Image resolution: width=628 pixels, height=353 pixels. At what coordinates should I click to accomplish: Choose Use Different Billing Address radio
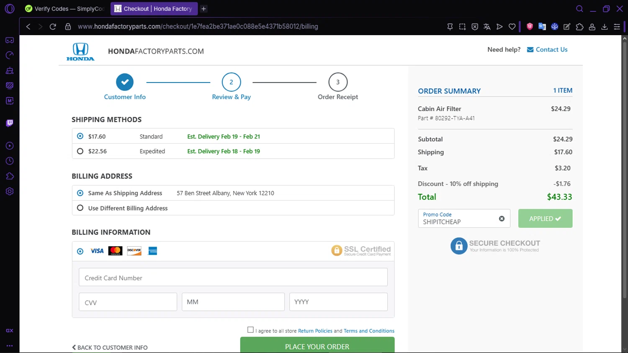click(80, 208)
